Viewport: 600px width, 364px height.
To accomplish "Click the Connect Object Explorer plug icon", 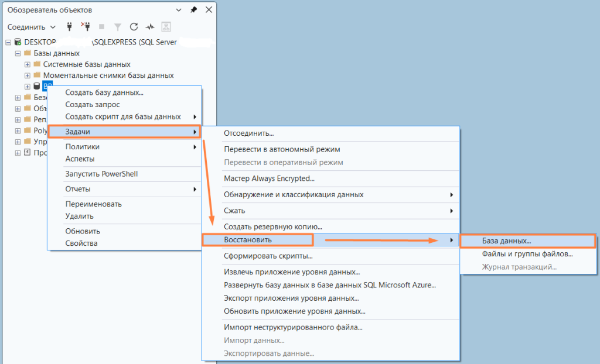I will pyautogui.click(x=69, y=27).
